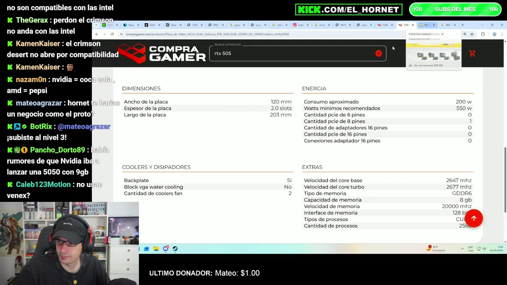507x285 pixels.
Task: Open File Explorer from the taskbar
Action: point(156,249)
